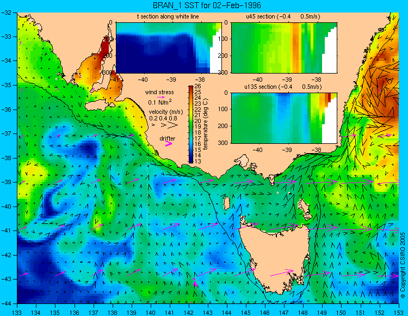Click the 'u45 section' heading text

261,16
